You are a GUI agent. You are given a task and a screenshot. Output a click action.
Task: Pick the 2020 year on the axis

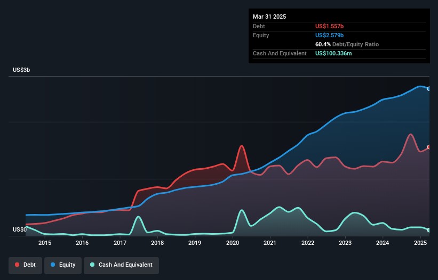point(233,243)
